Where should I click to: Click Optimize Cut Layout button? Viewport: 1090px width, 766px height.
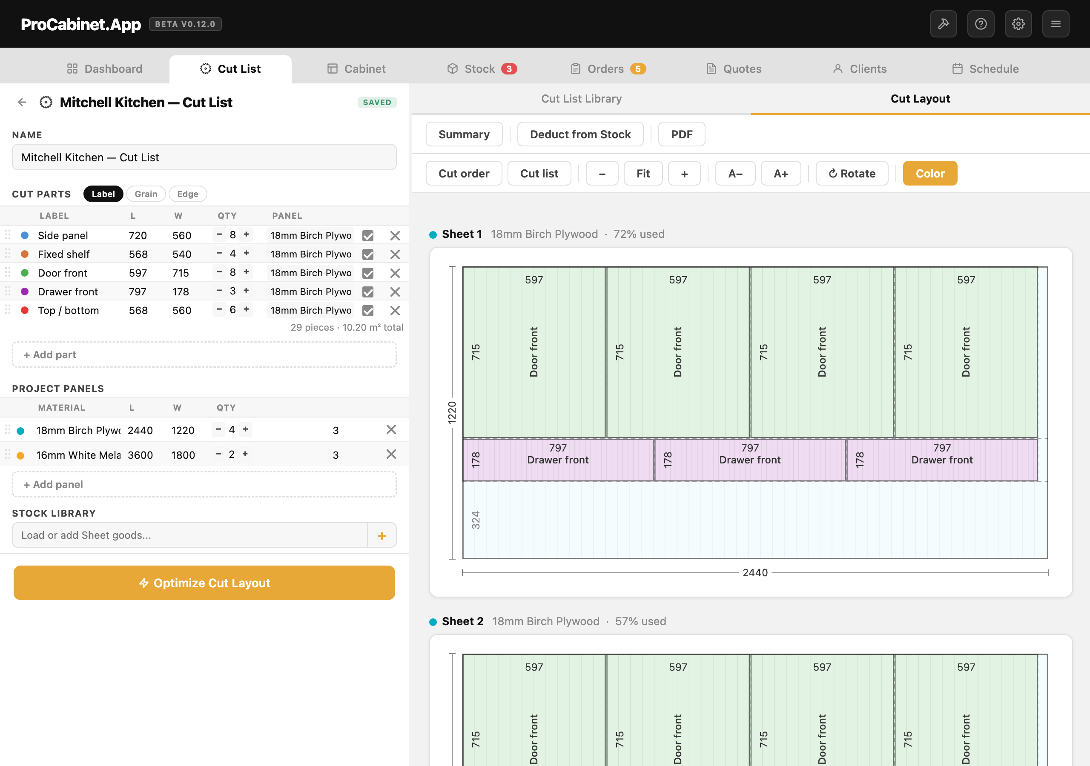click(x=204, y=583)
